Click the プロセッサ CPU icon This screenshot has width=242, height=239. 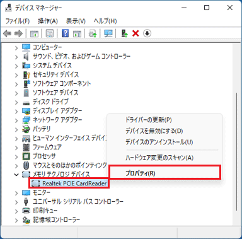coord(26,156)
